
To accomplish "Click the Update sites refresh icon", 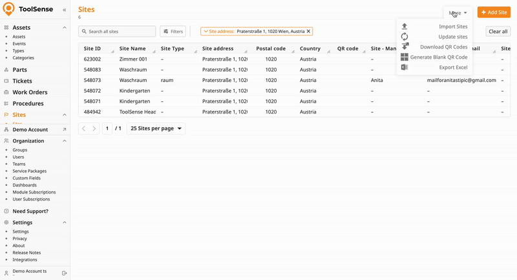I will coord(405,37).
